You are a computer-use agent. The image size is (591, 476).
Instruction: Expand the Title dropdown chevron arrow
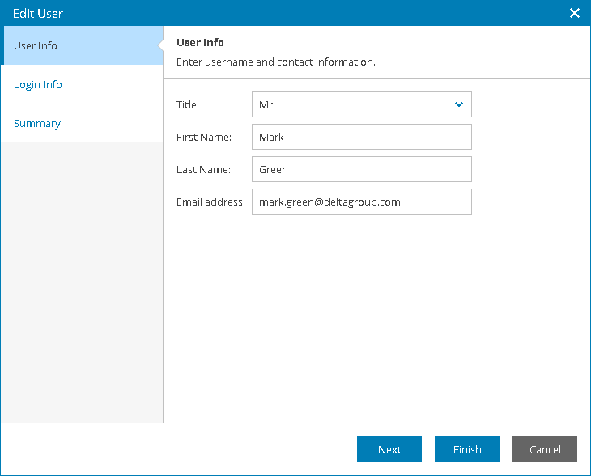[x=459, y=104]
